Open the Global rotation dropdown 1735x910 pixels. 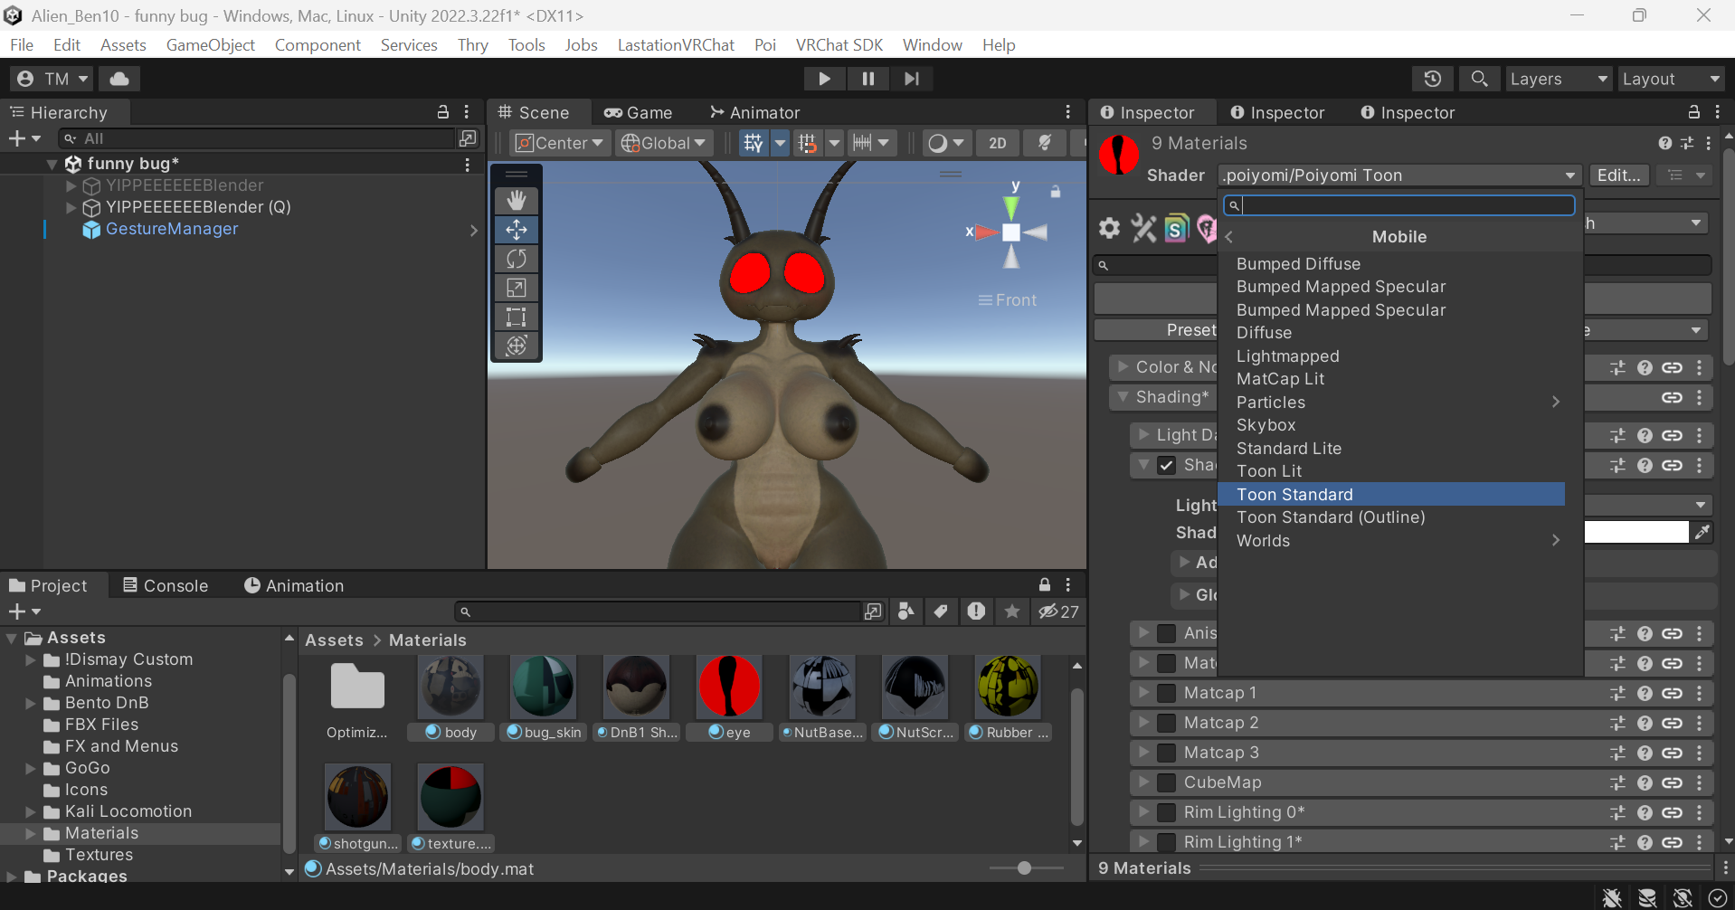(x=663, y=143)
